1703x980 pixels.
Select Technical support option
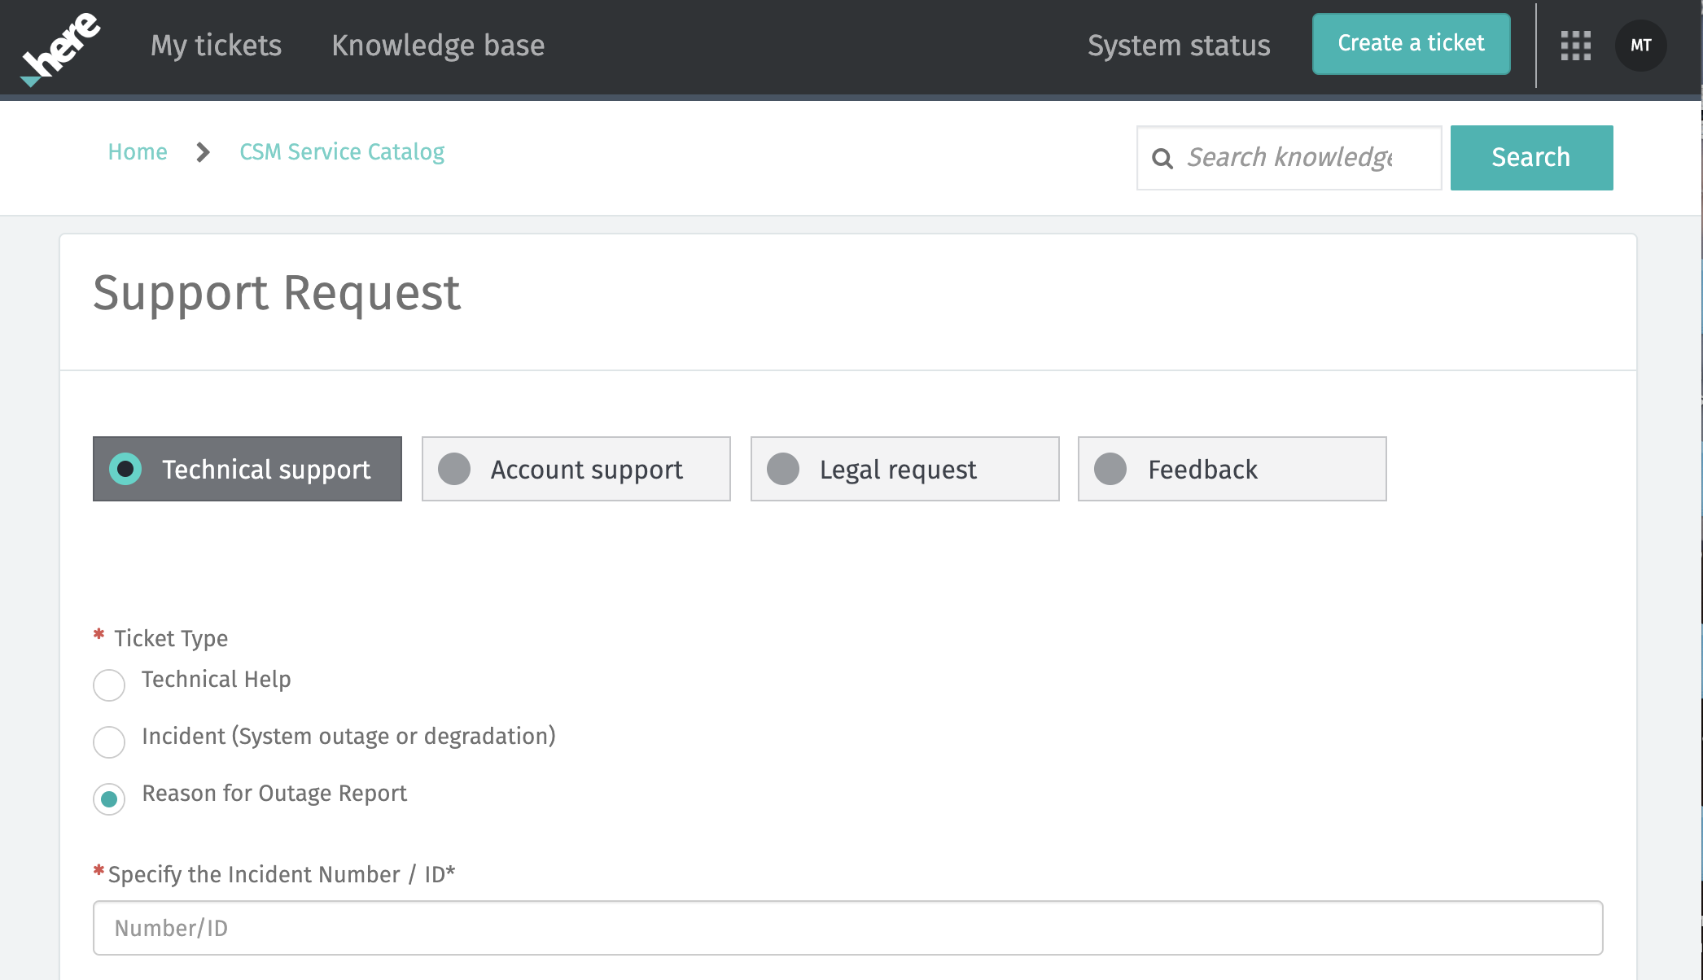(x=247, y=469)
